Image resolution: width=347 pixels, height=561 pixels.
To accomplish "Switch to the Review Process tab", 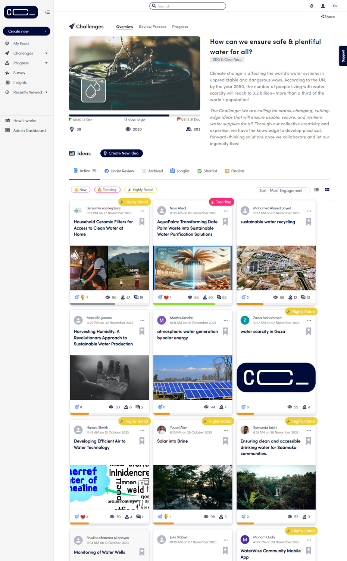I will coord(153,27).
